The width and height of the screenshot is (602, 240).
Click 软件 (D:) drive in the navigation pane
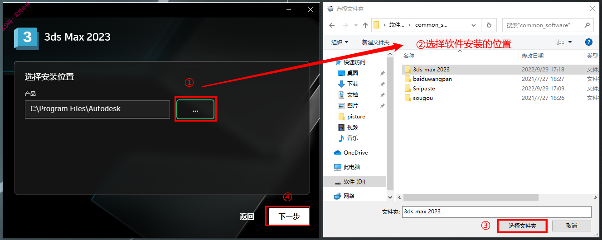(x=354, y=181)
